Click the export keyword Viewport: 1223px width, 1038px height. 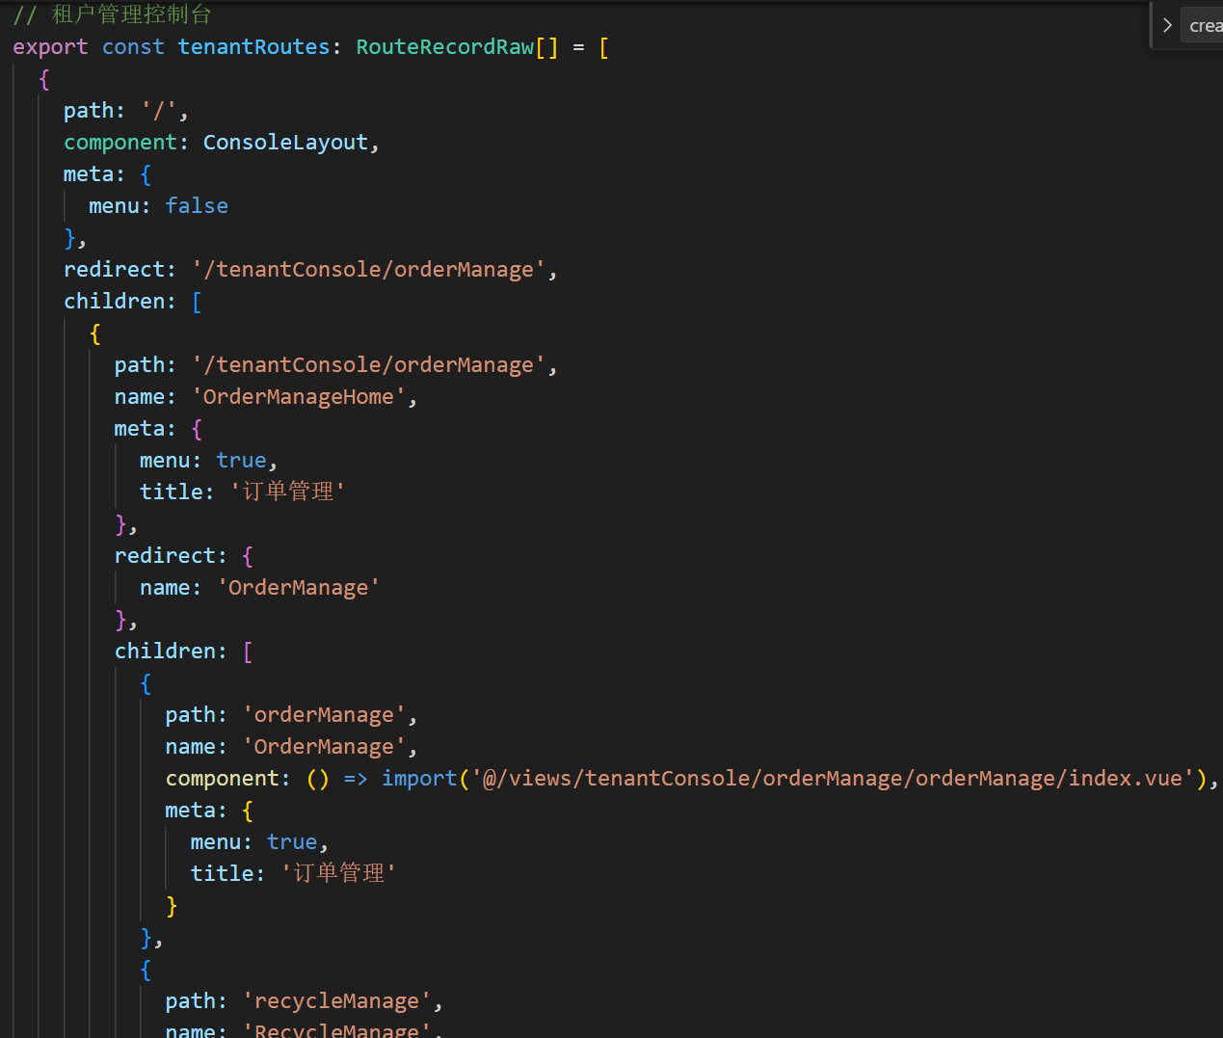point(50,46)
